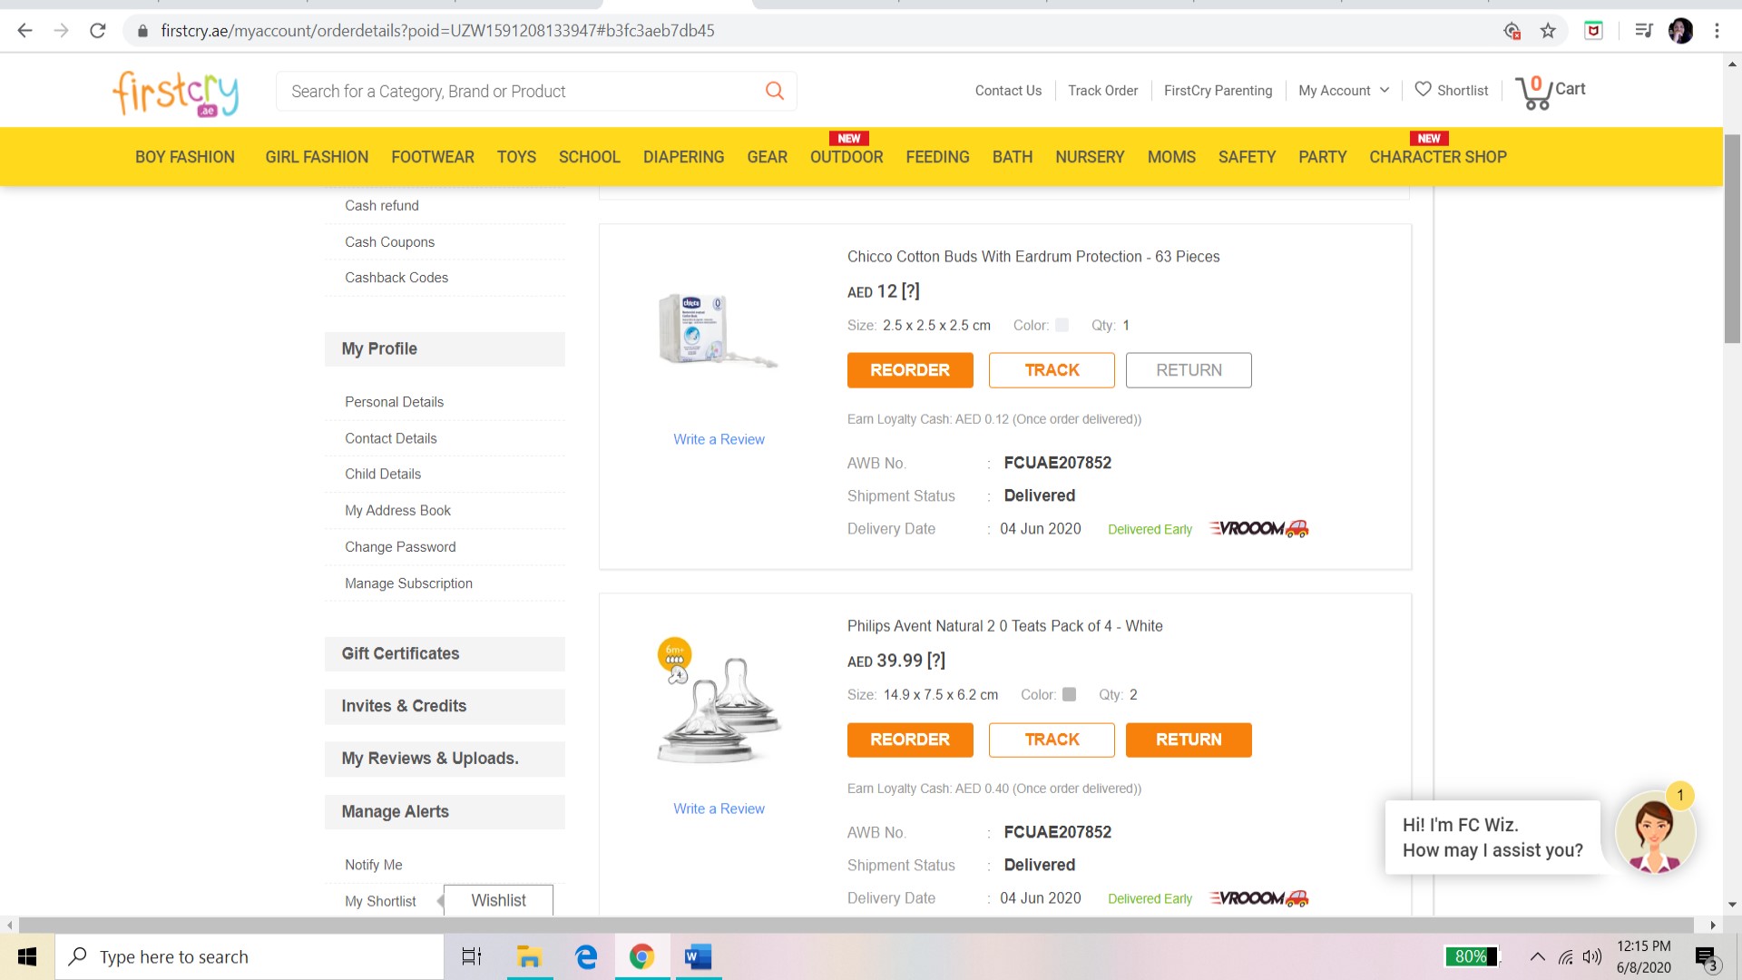1742x980 pixels.
Task: Click the vertical page scrollbar
Action: (1732, 238)
